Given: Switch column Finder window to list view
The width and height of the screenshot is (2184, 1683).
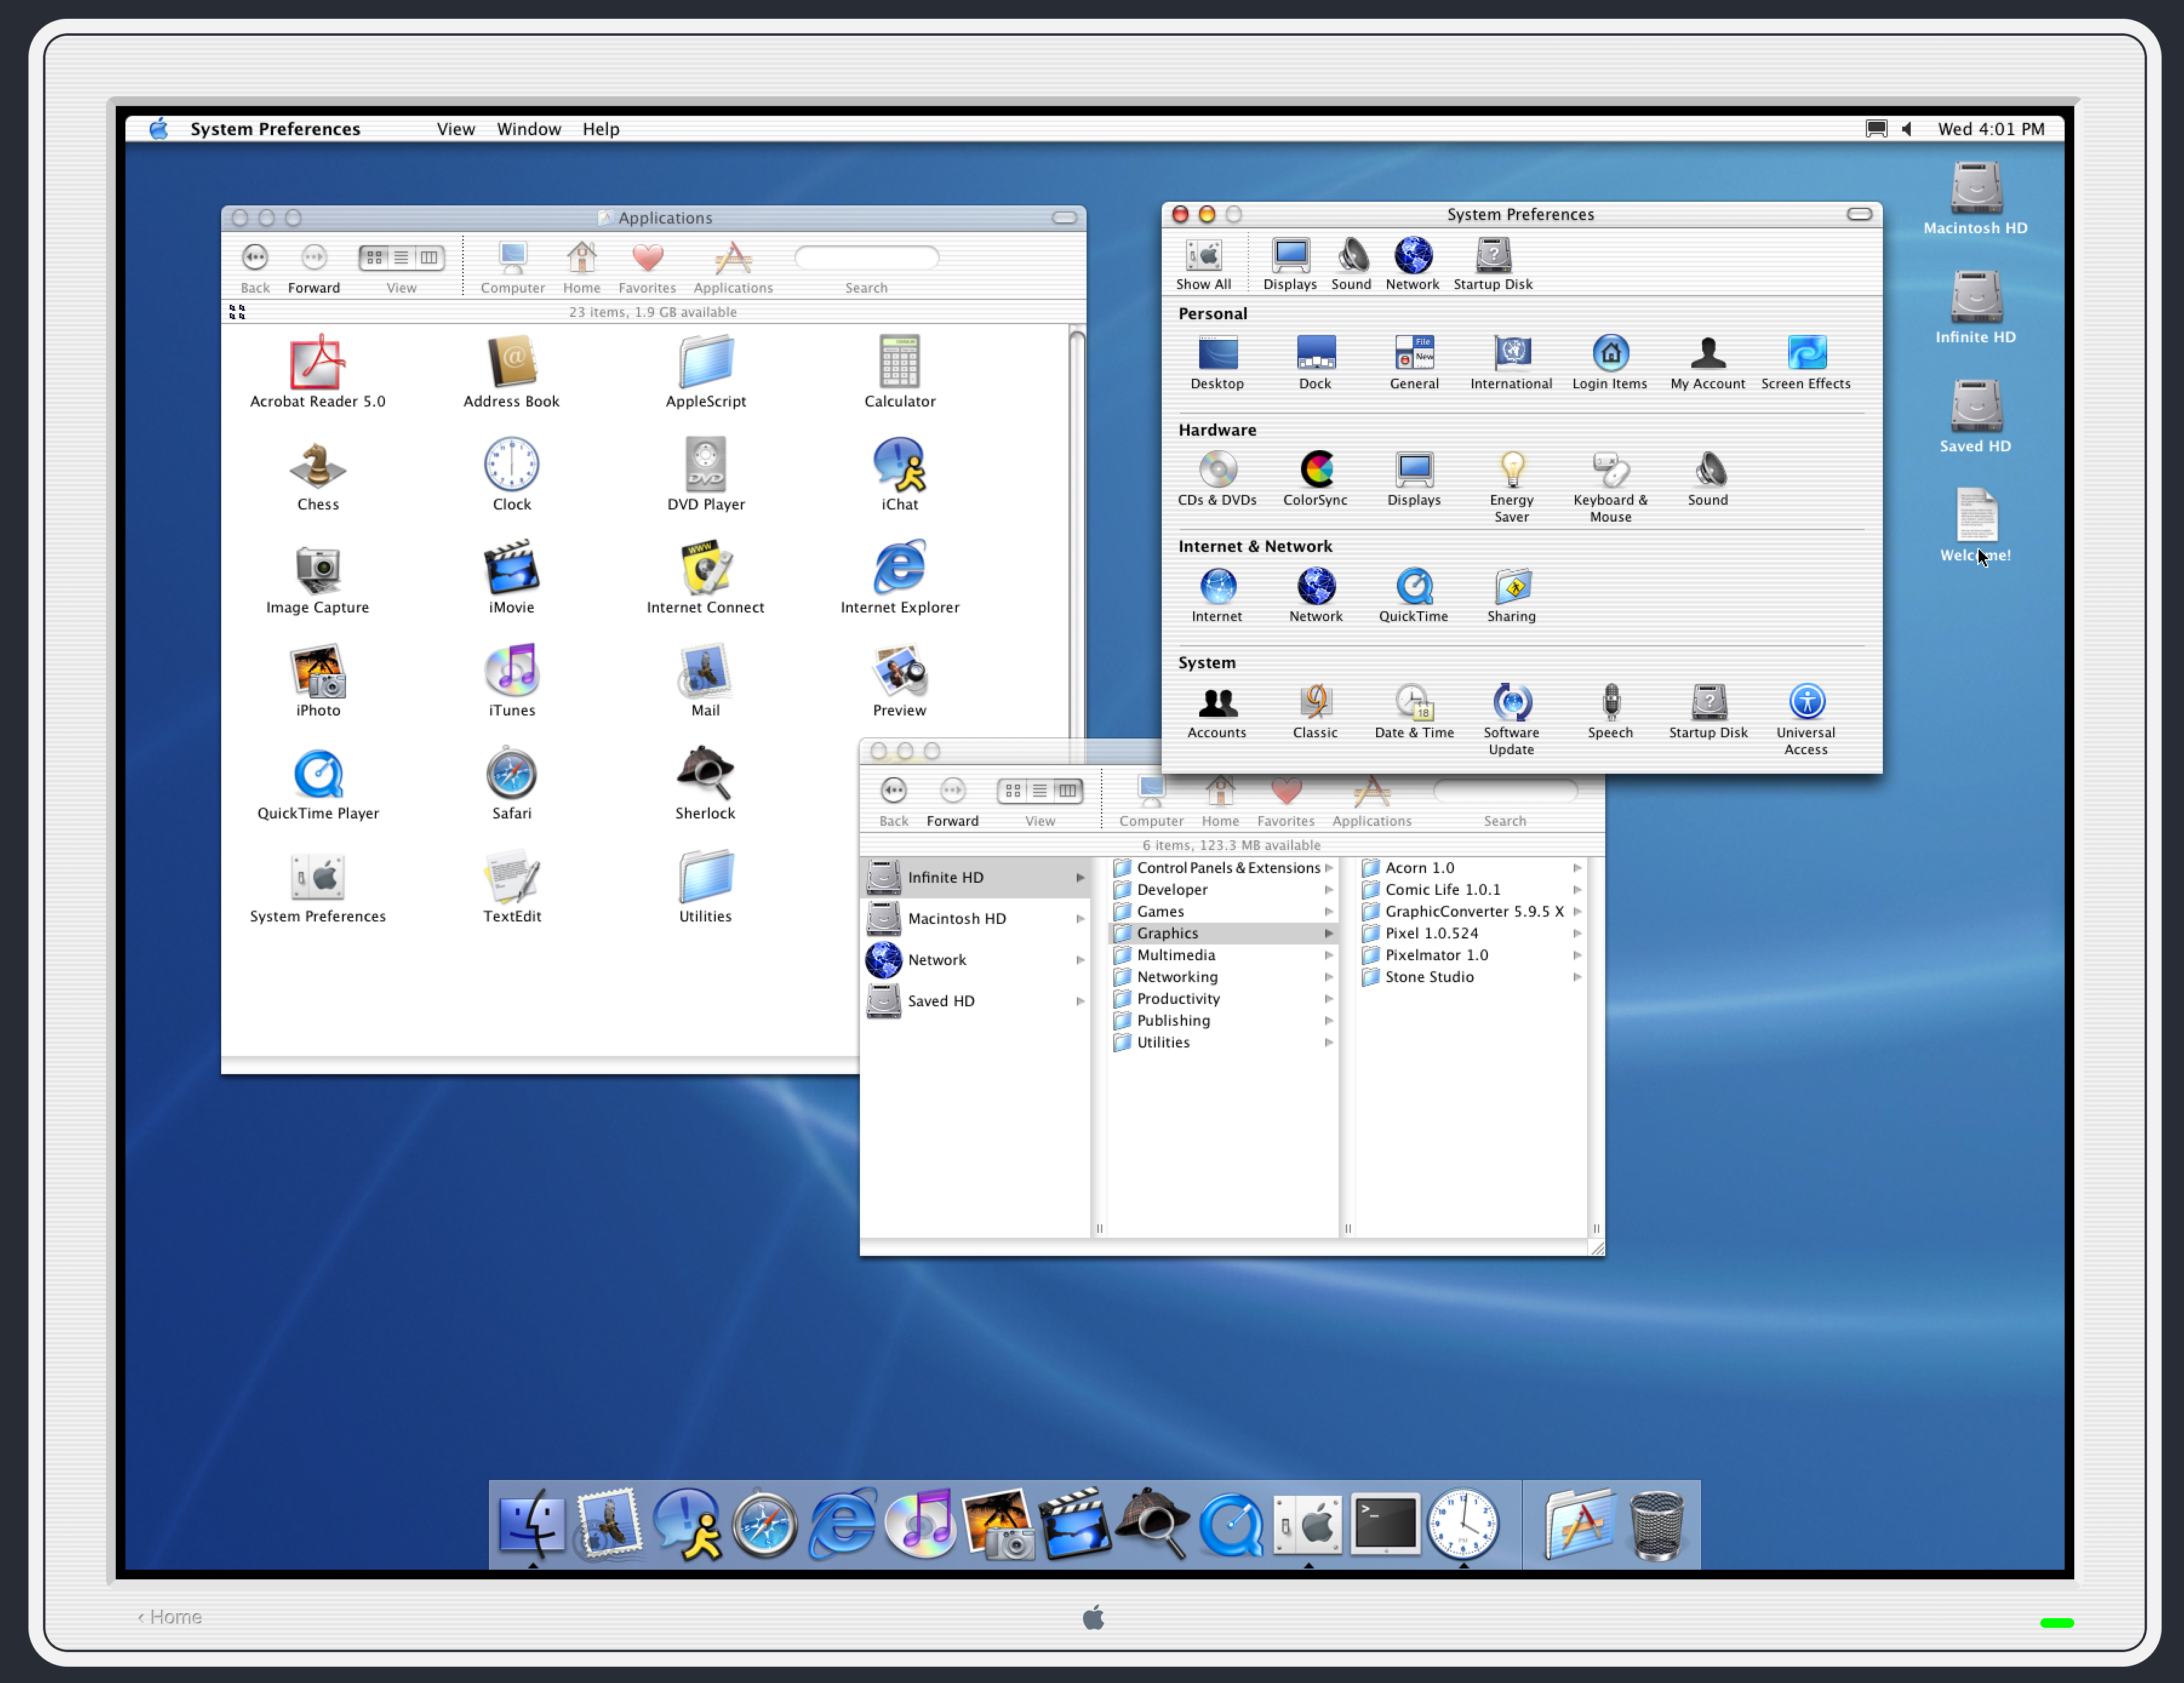Looking at the screenshot, I should click(x=1040, y=791).
